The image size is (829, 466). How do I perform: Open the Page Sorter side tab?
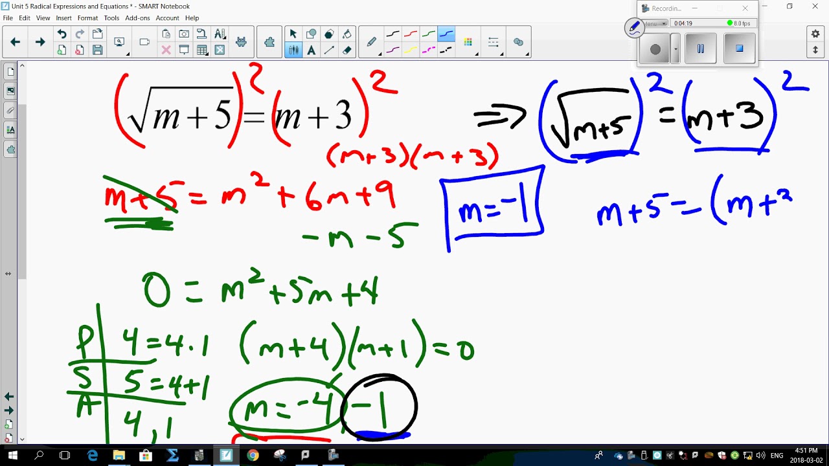click(x=10, y=71)
